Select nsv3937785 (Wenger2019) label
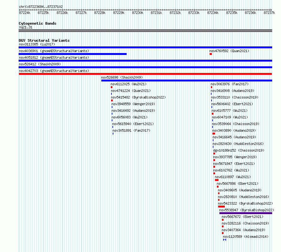 [235, 157]
